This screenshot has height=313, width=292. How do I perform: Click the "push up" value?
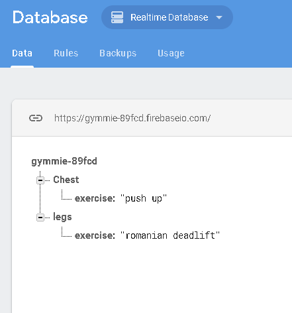144,198
